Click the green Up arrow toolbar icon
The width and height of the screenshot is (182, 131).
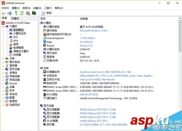(x=16, y=13)
